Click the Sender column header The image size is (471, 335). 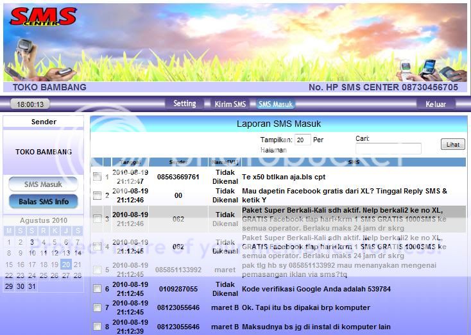tap(178, 162)
